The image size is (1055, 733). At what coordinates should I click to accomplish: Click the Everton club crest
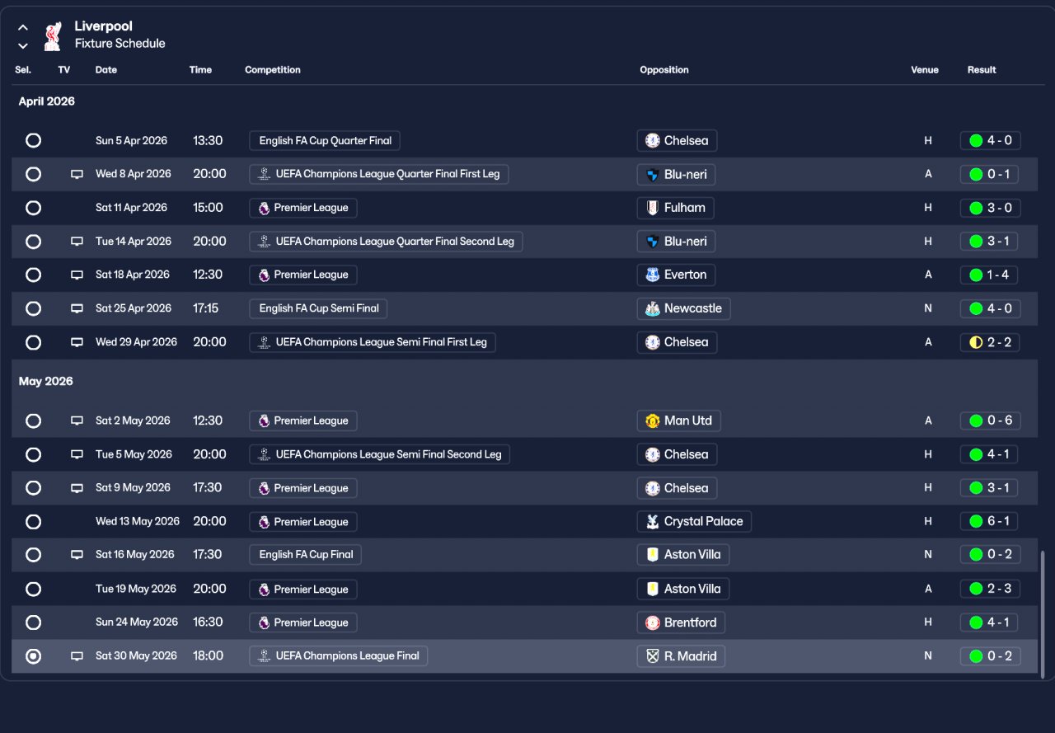pyautogui.click(x=653, y=275)
